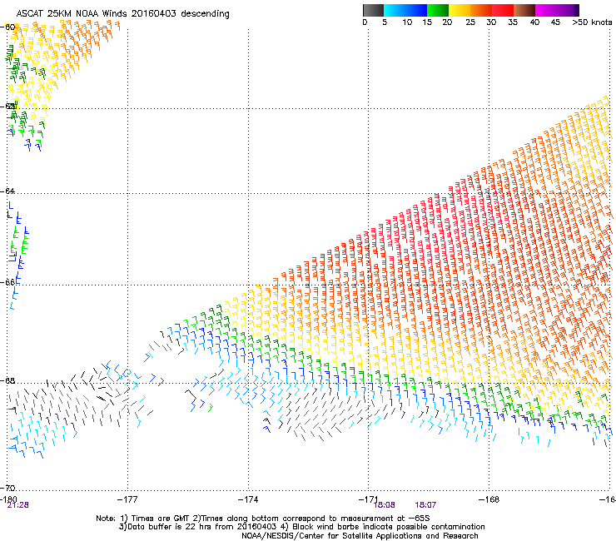Click the yellow 20-25 knots legend segment
Viewport: 616px width, 541px height.
click(460, 10)
